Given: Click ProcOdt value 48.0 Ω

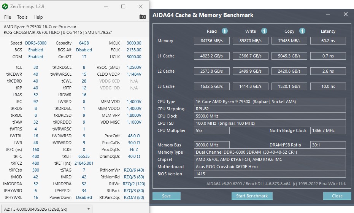Looking at the screenshot, I should pyautogui.click(x=134, y=136).
